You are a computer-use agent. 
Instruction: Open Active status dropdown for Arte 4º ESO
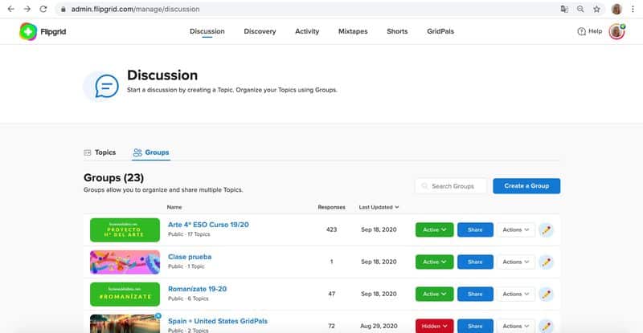(434, 229)
